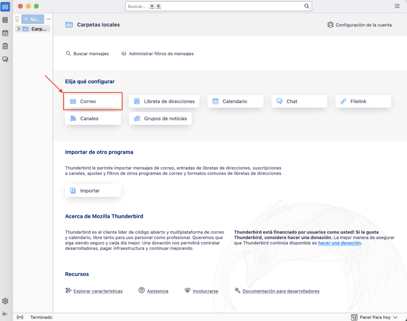Screen dimensions: 407x321
Task: Set up Libreta de direcciones
Action: 164,101
